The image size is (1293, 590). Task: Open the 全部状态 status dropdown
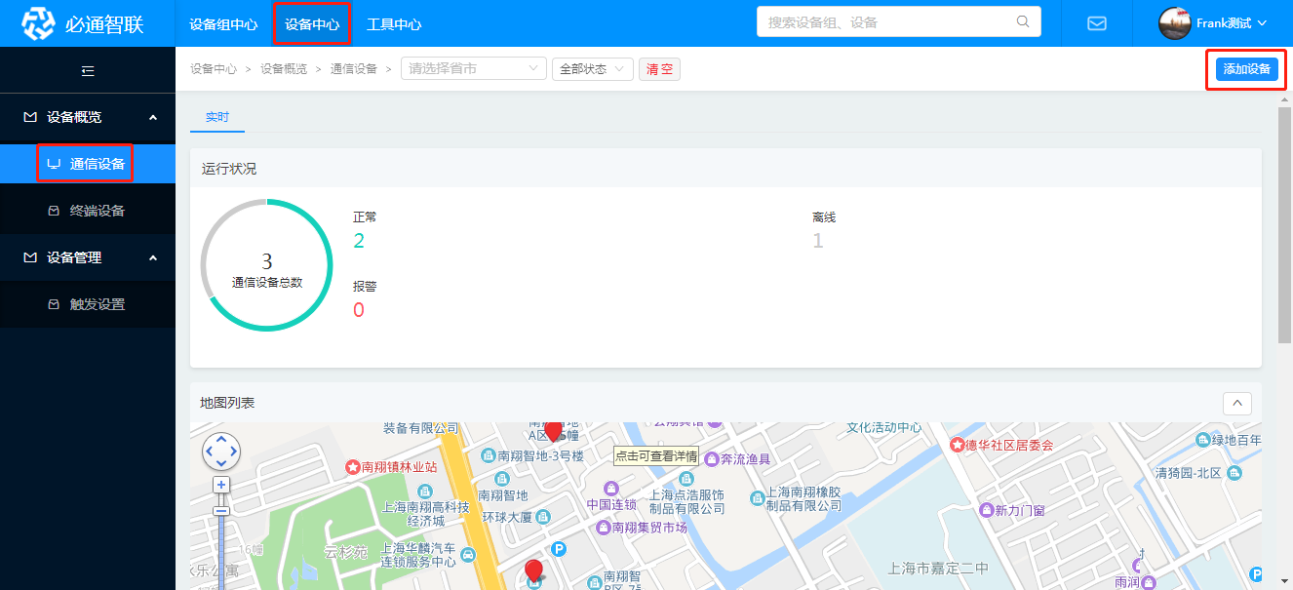click(x=593, y=69)
